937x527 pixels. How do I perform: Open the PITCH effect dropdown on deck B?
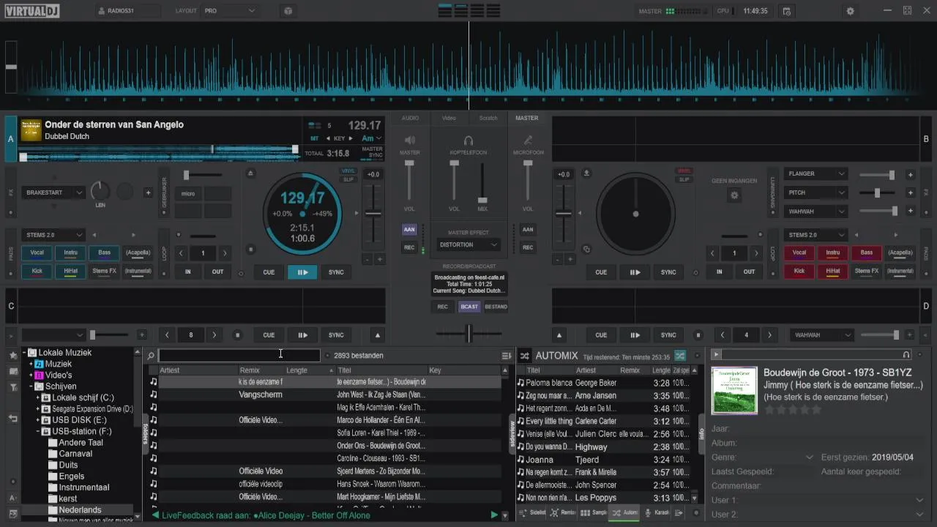816,193
